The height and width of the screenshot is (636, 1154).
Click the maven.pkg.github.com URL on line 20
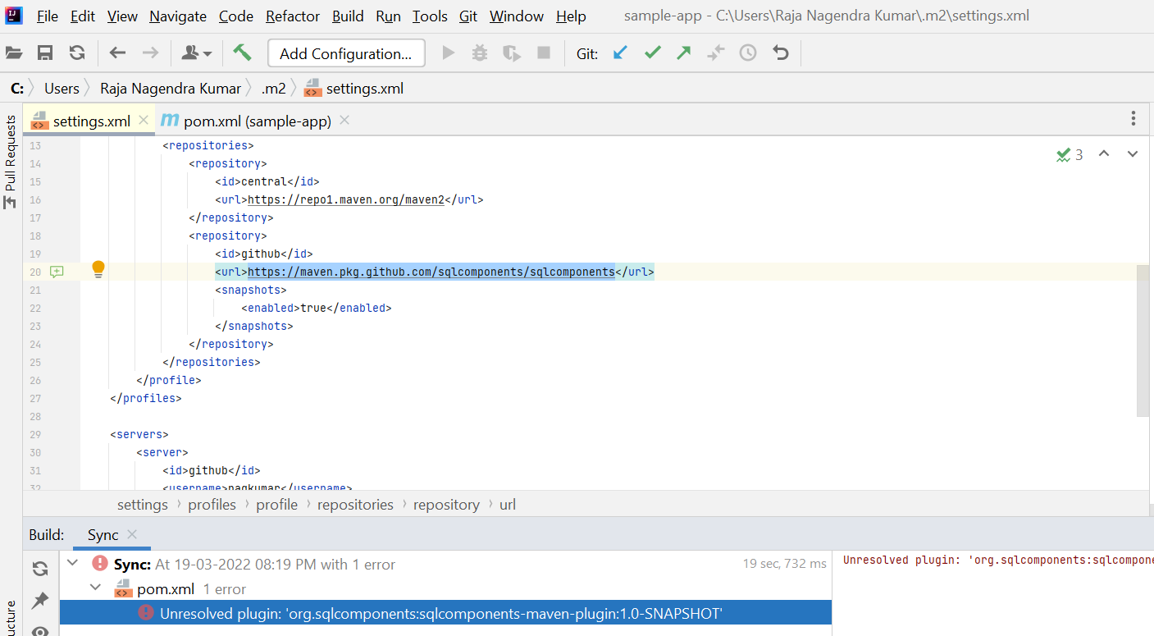[431, 272]
